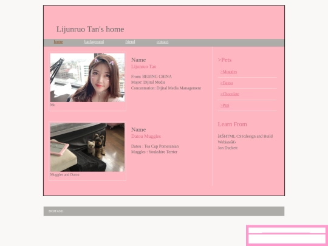328x246 pixels.
Task: Click the Learn From sidebar heading
Action: pyautogui.click(x=233, y=125)
